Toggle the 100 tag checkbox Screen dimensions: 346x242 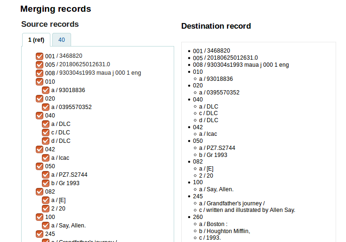tap(40, 217)
